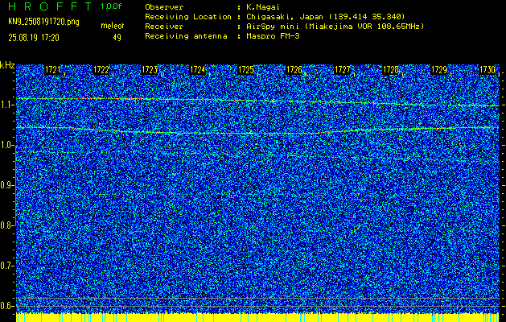The height and width of the screenshot is (322, 506).
Task: Click the file name KN9_2508191720.png
Action: [43, 22]
